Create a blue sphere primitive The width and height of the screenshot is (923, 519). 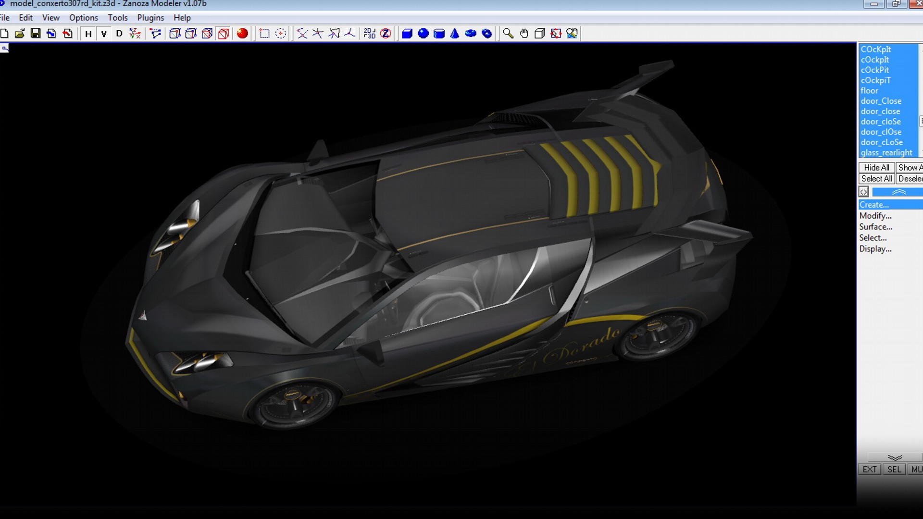click(423, 33)
